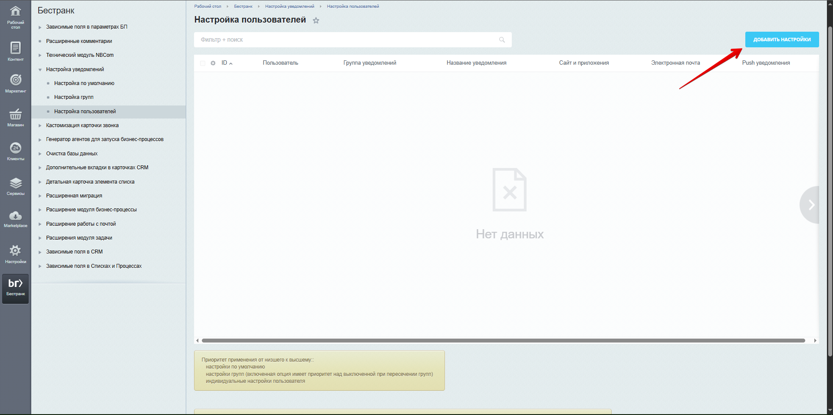Click the horizontal scrollbar under the table
This screenshot has height=415, width=833.
coord(504,341)
